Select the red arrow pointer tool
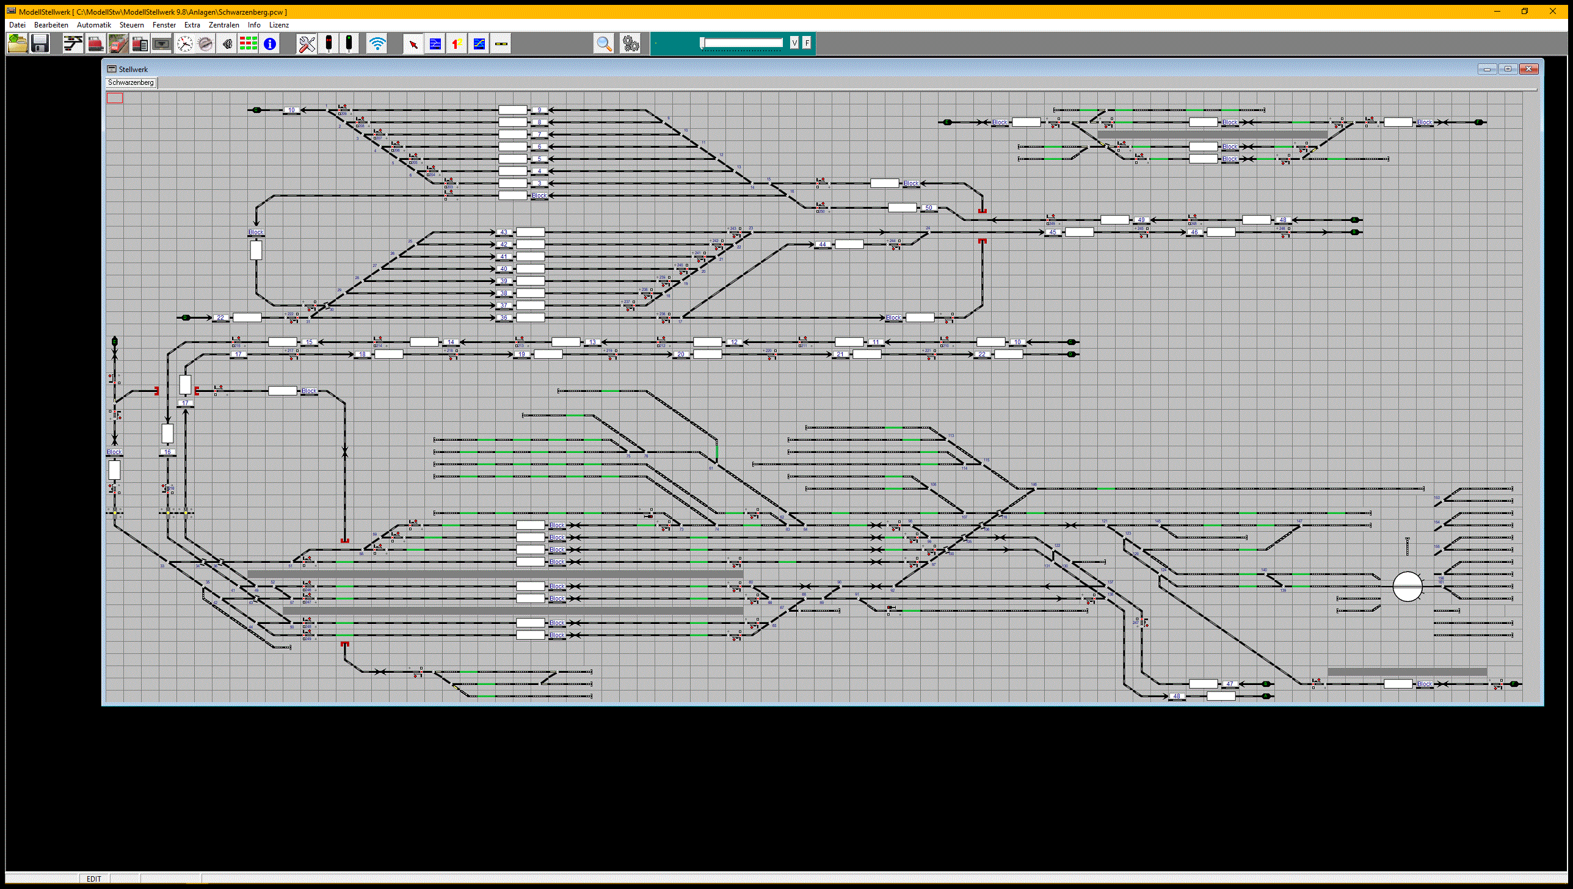 pos(413,44)
